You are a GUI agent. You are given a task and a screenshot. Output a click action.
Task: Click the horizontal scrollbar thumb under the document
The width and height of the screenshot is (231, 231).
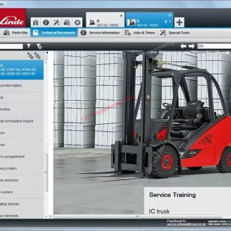click(x=138, y=216)
